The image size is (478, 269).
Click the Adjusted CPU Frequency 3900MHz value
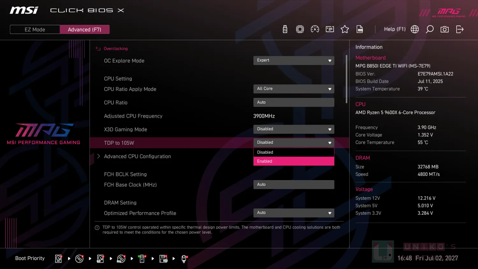coord(264,116)
